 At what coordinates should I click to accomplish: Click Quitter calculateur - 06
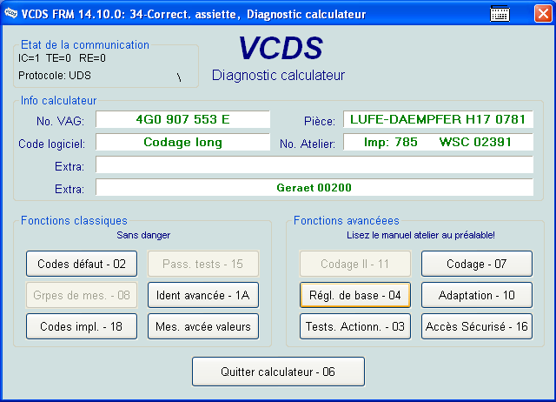[x=278, y=372]
